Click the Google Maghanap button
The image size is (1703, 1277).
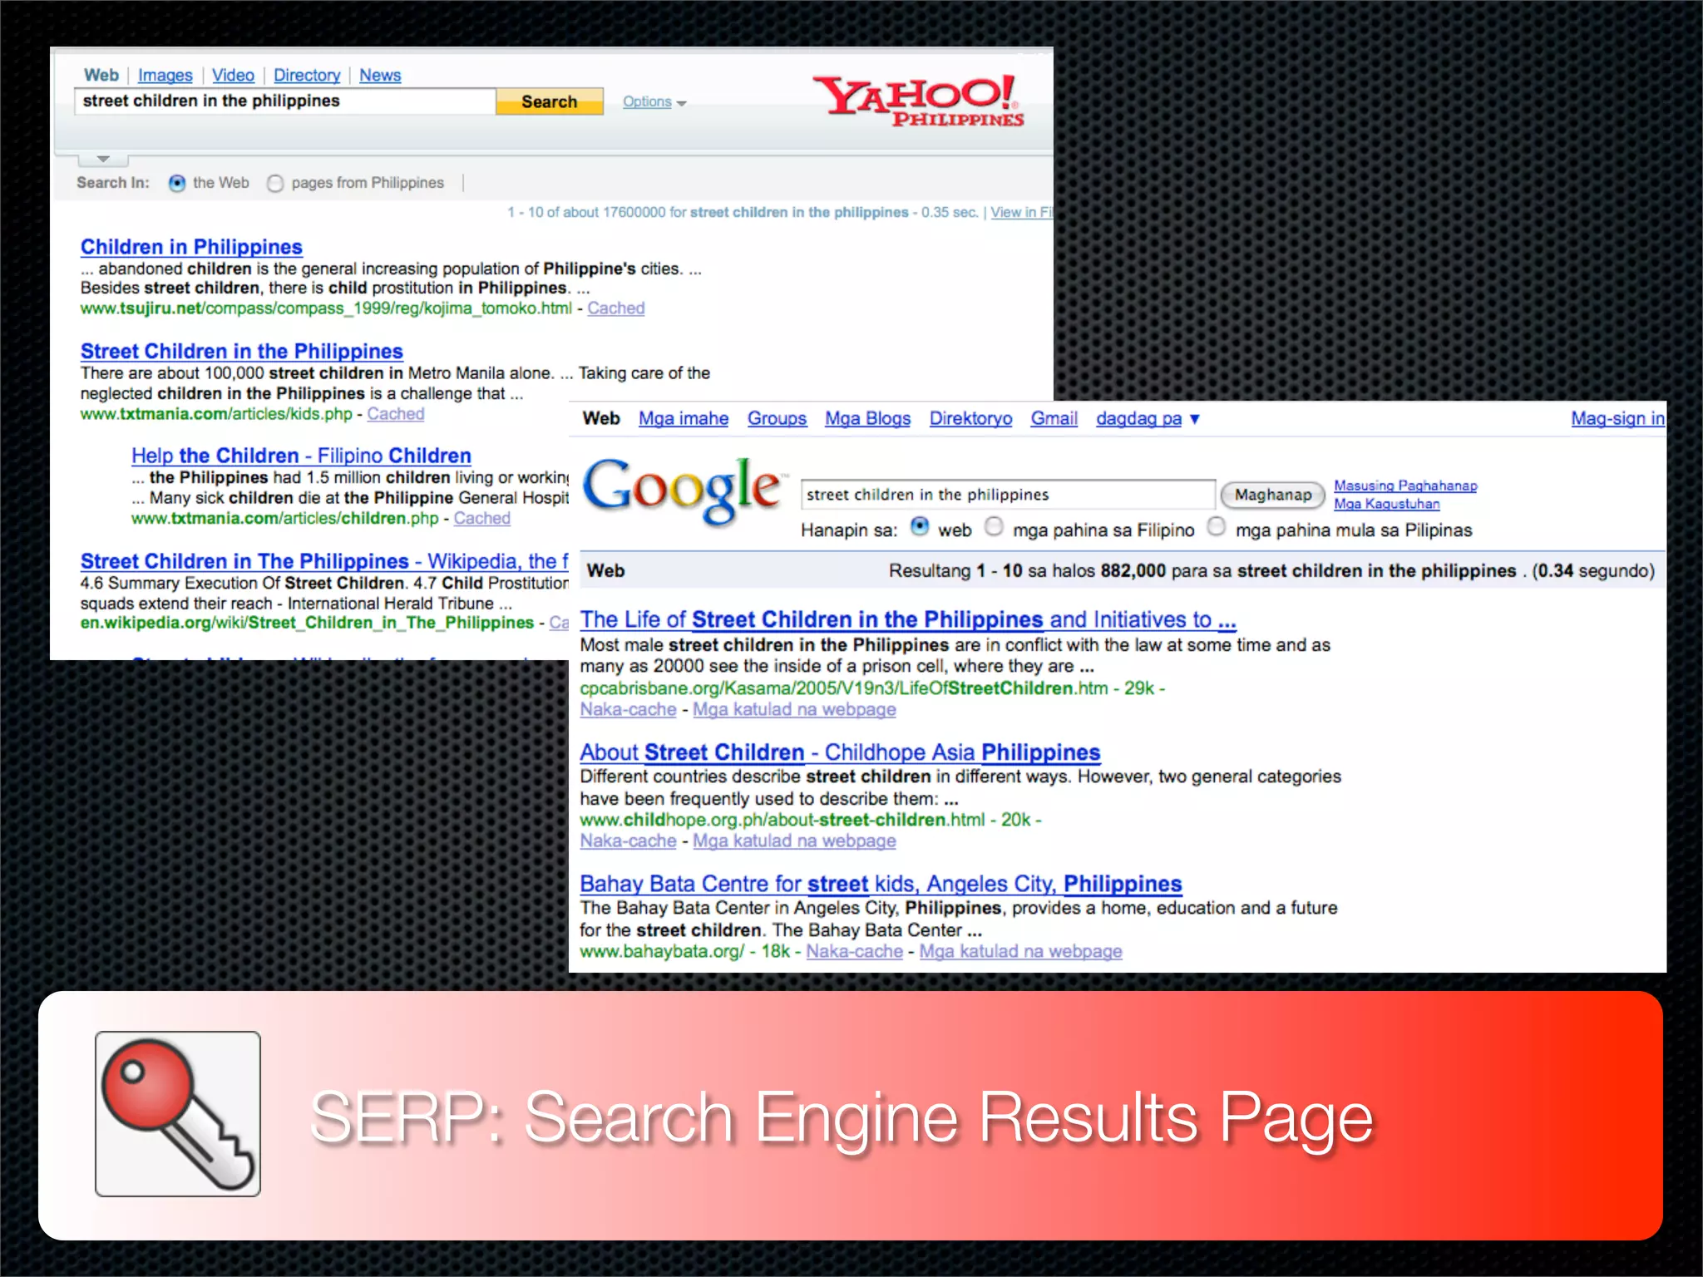(x=1272, y=495)
